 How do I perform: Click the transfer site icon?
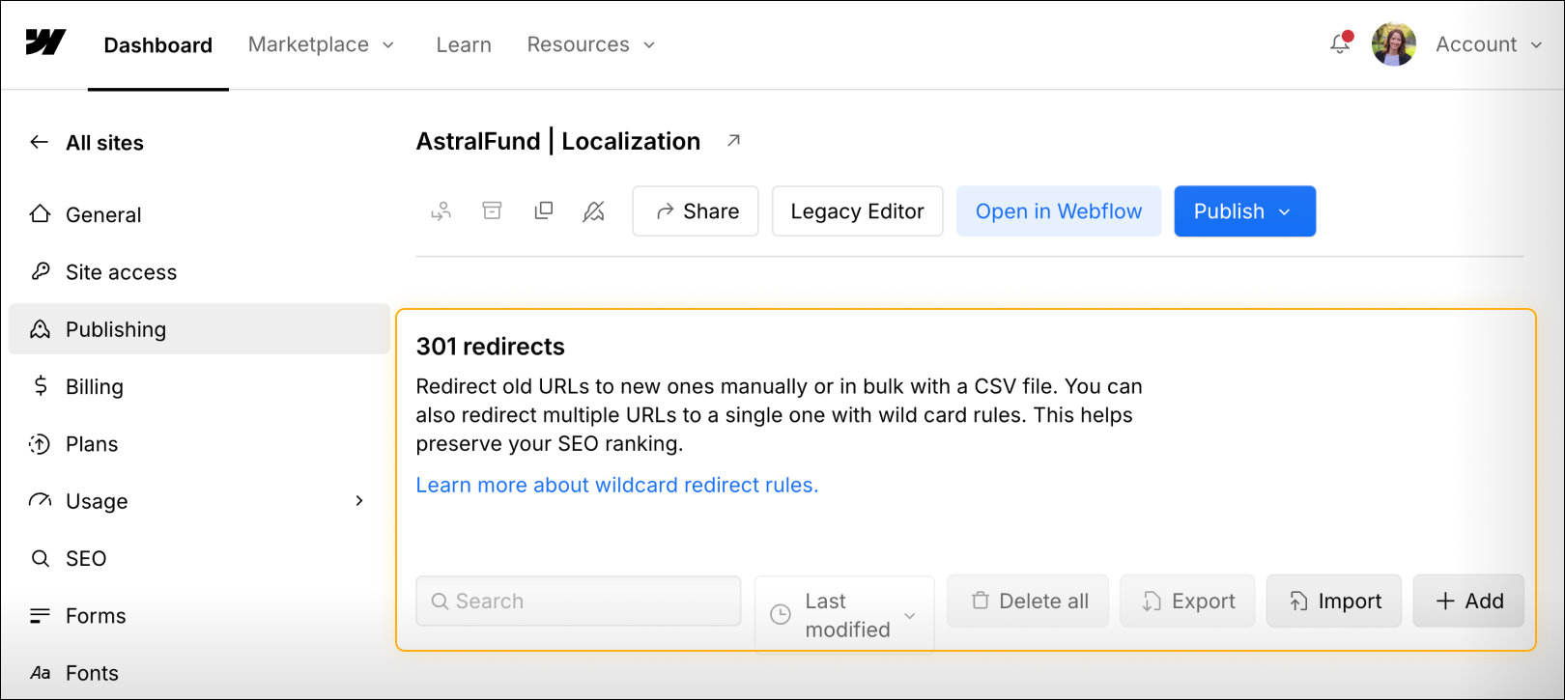(x=441, y=211)
